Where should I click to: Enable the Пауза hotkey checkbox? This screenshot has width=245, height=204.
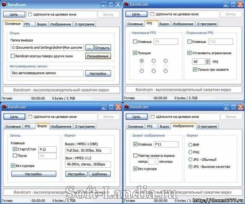pos(15,155)
